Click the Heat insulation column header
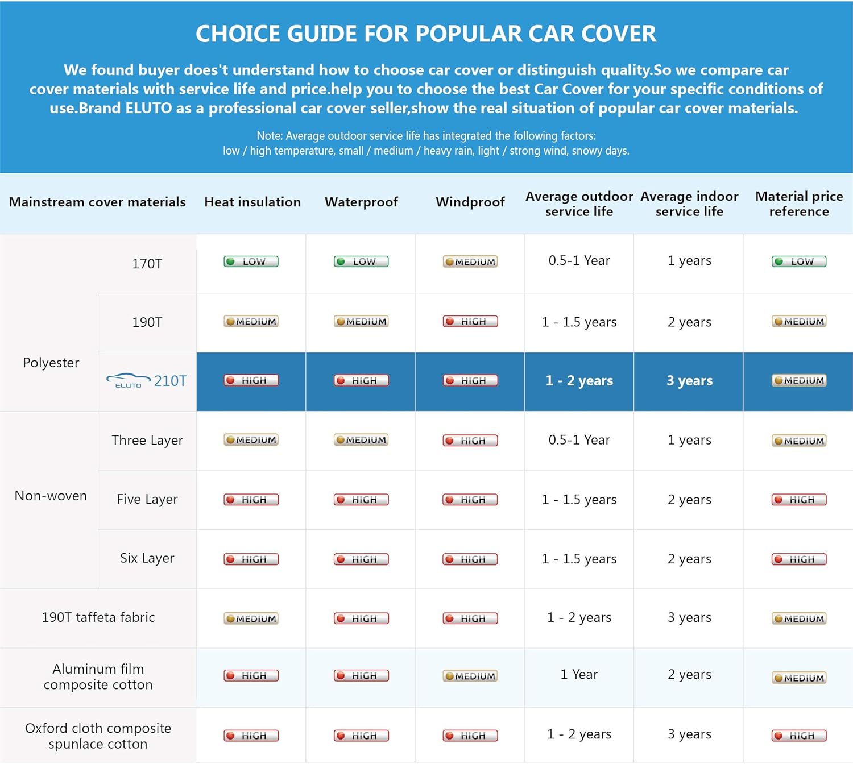 [x=252, y=202]
